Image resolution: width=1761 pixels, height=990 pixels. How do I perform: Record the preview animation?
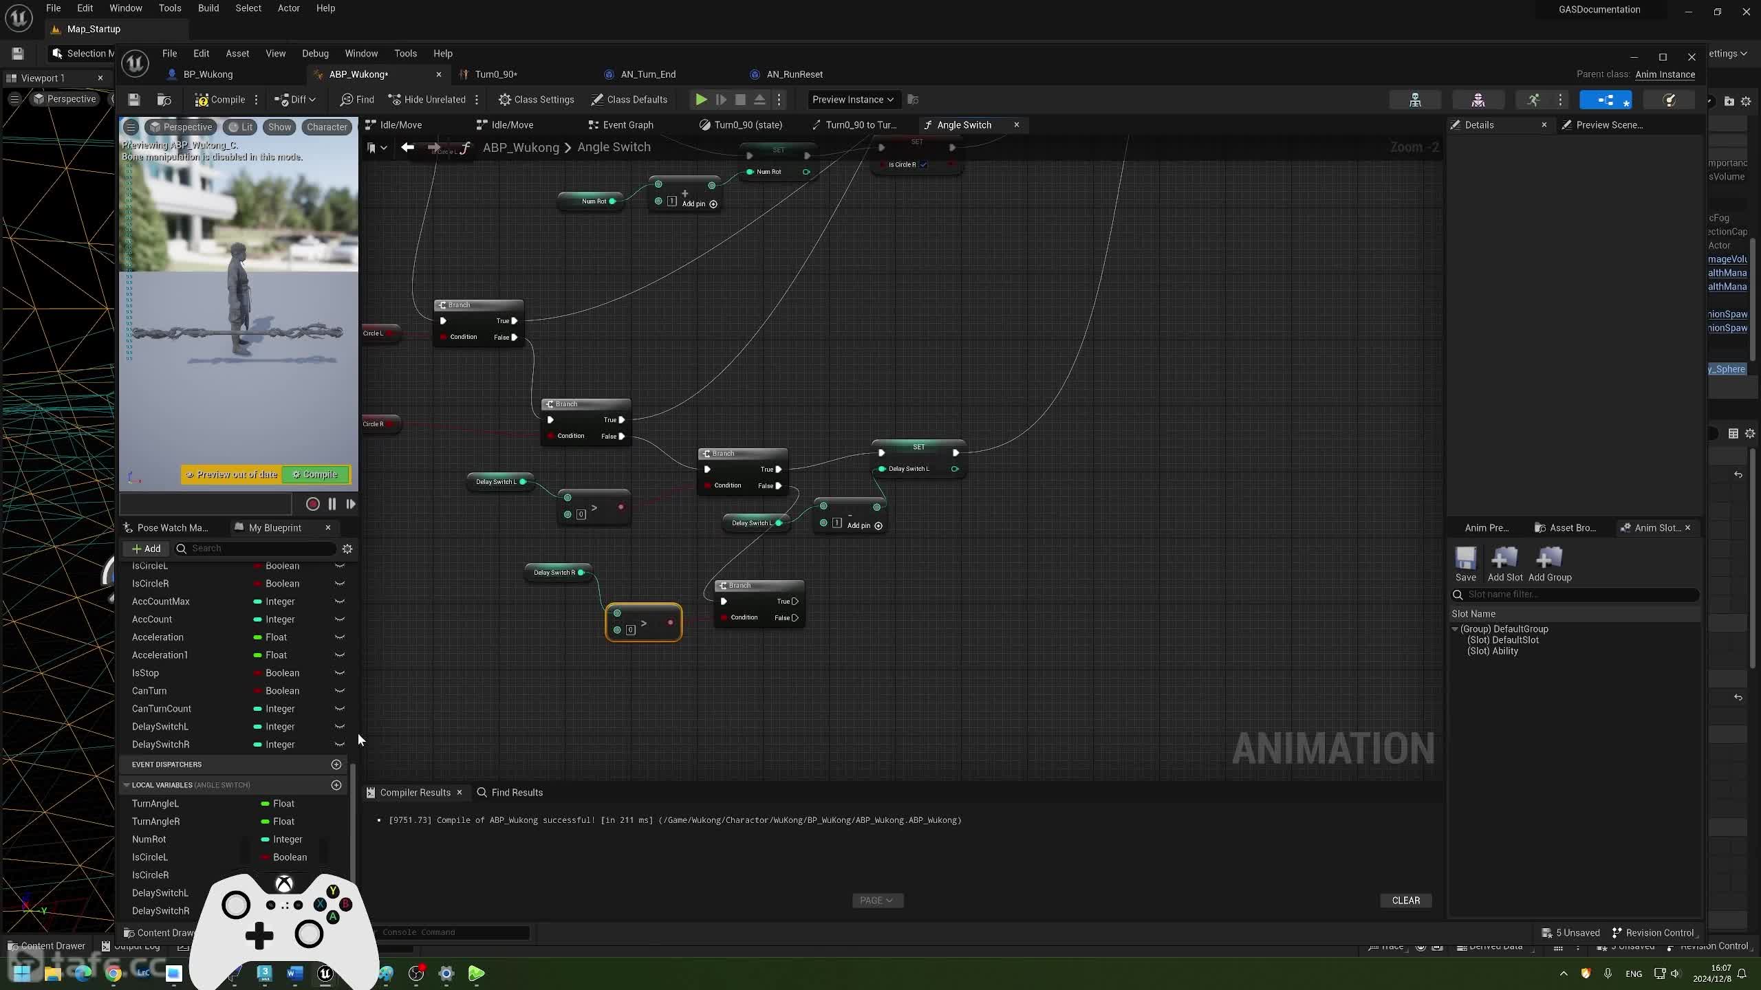312,504
